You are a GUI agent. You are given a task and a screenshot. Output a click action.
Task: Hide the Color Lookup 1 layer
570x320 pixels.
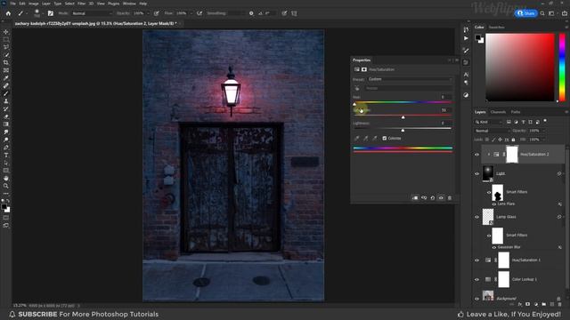pyautogui.click(x=477, y=279)
